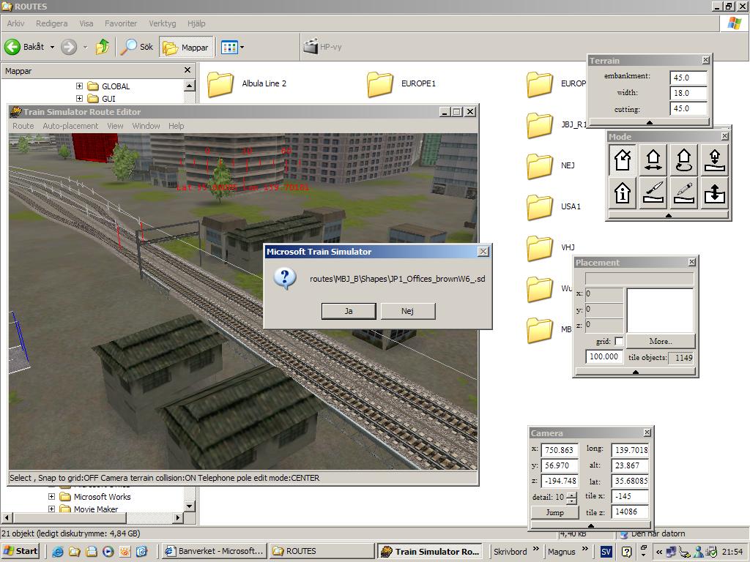Image resolution: width=750 pixels, height=562 pixels.
Task: Adjust the camera detail stepper
Action: click(571, 498)
